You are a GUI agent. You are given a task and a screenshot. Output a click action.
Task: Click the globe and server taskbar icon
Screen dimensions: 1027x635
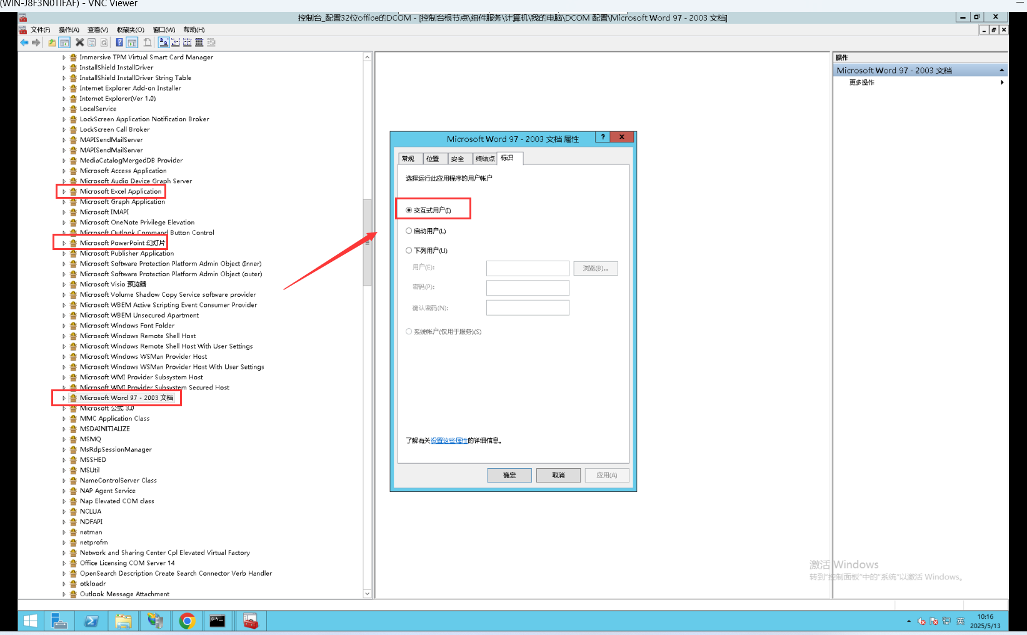(x=155, y=621)
